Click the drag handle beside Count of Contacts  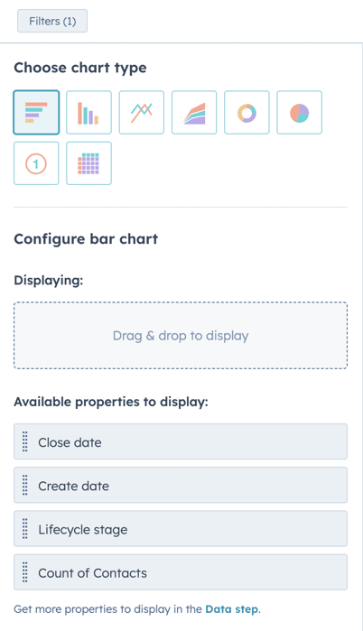point(25,571)
